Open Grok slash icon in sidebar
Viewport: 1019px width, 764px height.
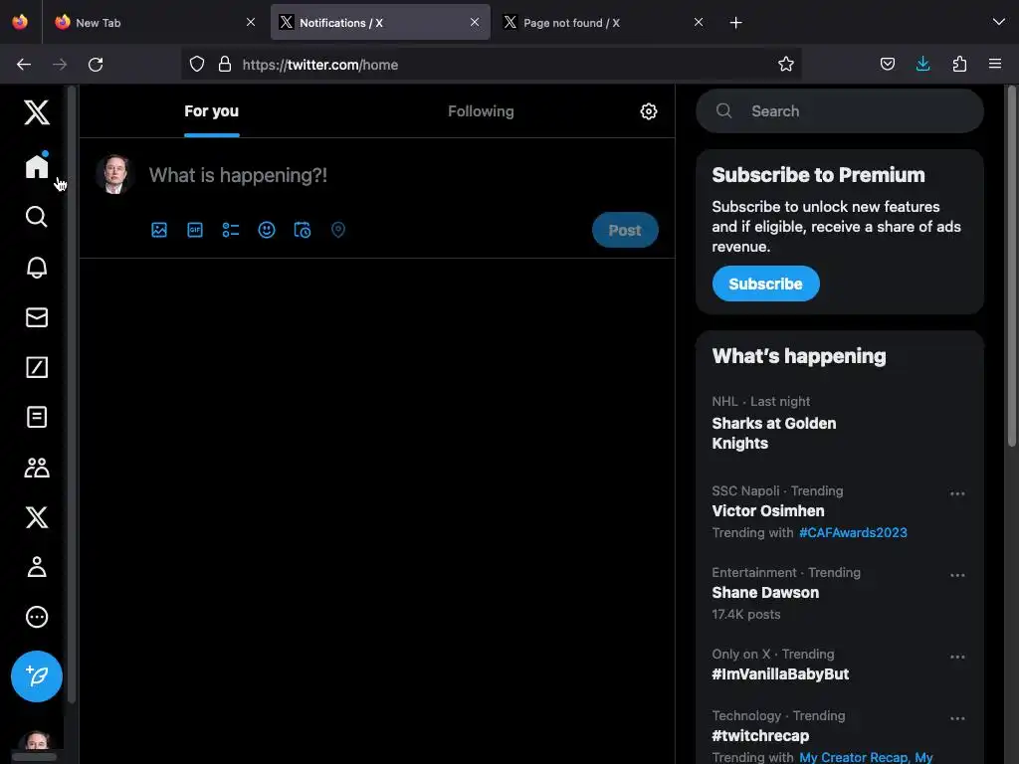coord(37,367)
